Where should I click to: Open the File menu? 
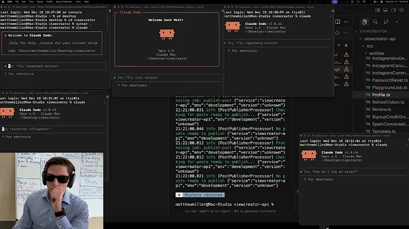point(17,2)
